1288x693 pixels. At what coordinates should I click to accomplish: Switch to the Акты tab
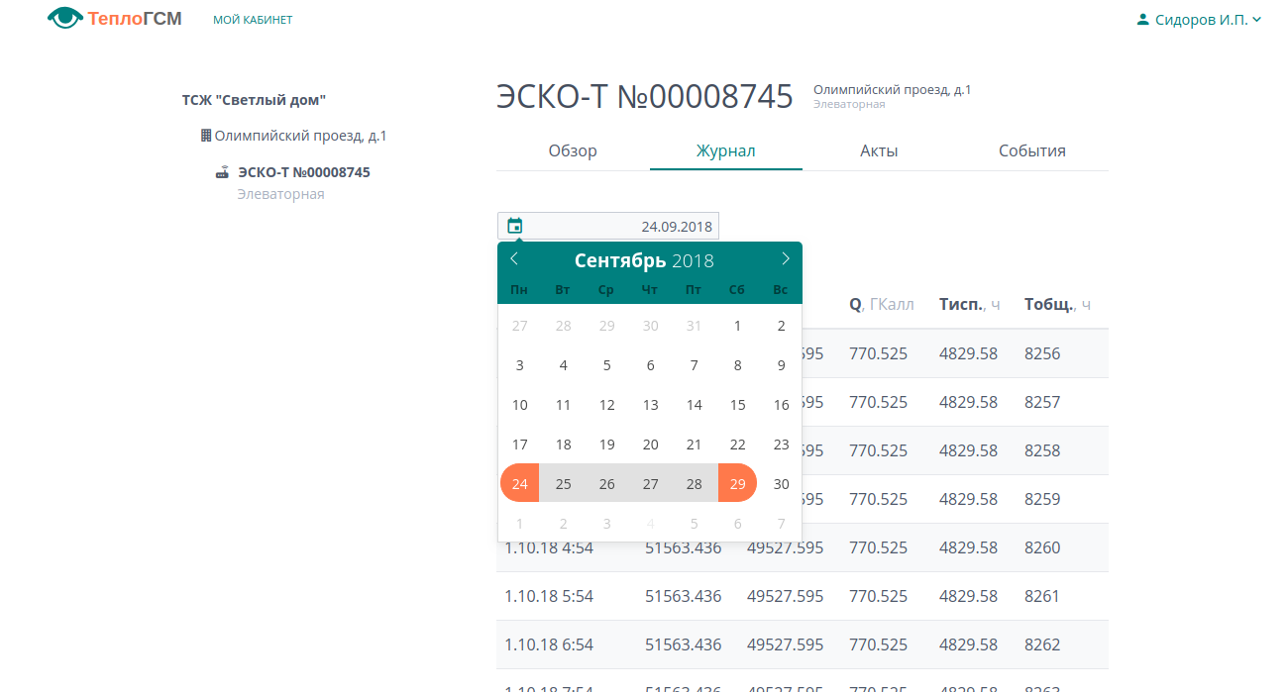[879, 150]
